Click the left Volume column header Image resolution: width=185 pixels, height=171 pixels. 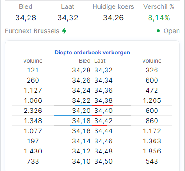click(x=33, y=61)
